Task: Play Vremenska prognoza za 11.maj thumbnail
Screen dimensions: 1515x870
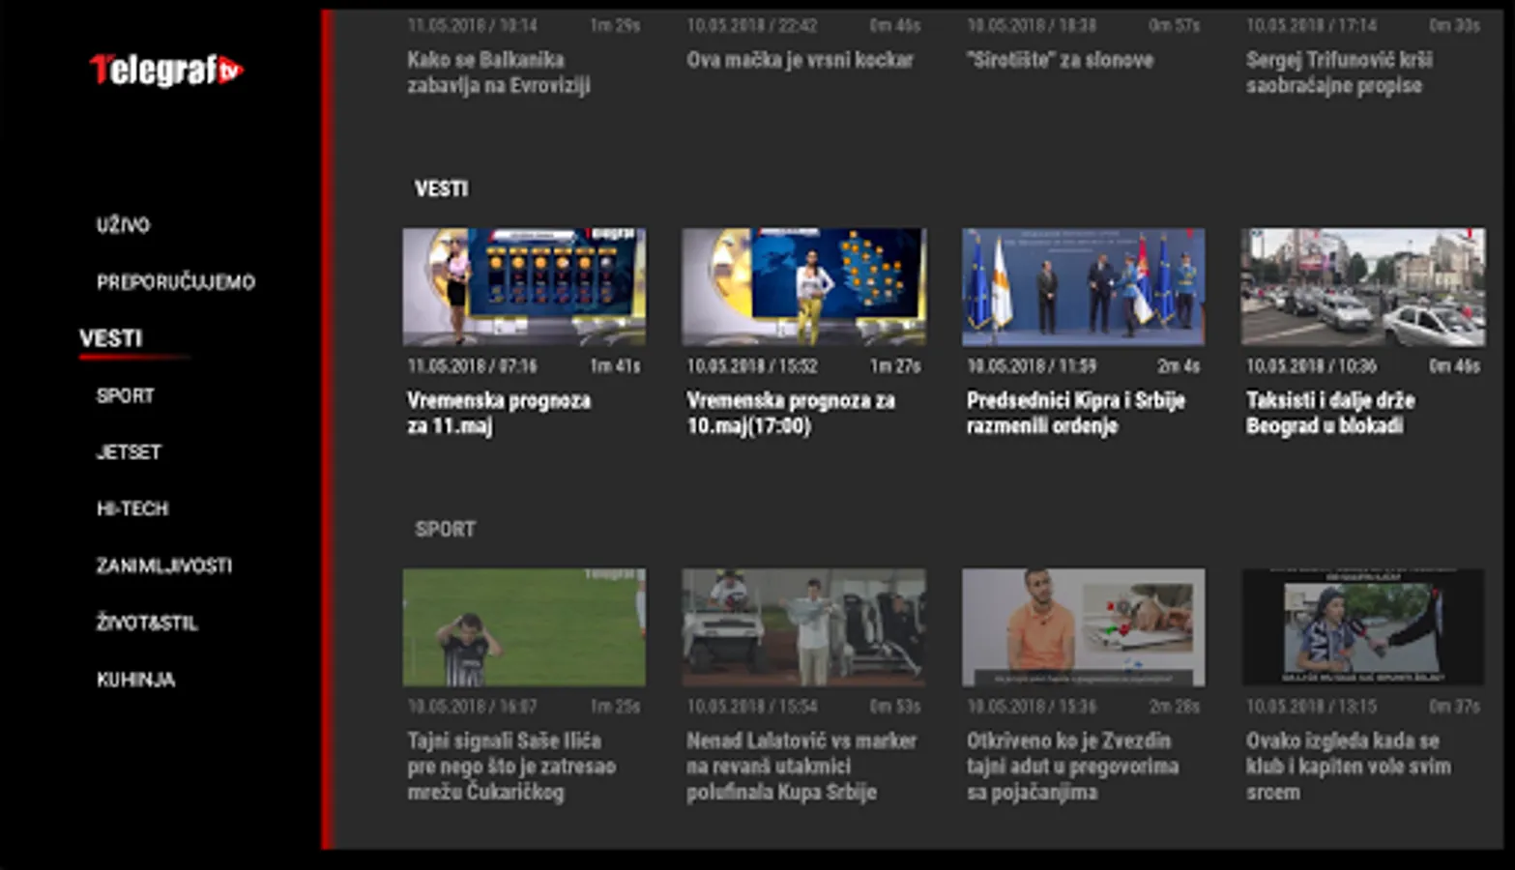Action: pos(524,287)
